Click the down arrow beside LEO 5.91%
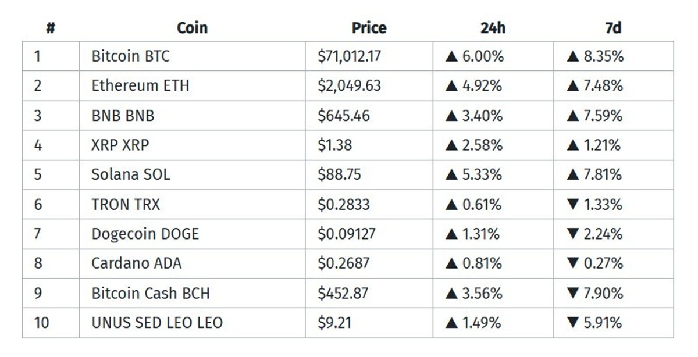 point(574,323)
